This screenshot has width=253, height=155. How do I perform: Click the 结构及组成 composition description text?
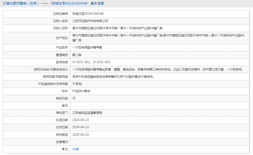pyautogui.click(x=157, y=69)
